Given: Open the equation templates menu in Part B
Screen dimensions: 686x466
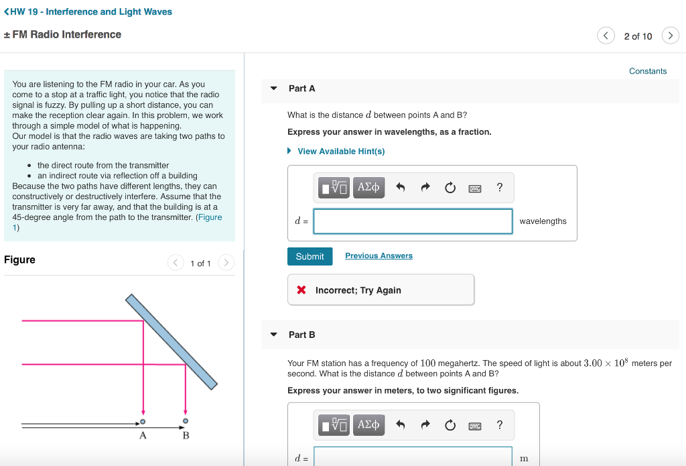Looking at the screenshot, I should click(333, 425).
